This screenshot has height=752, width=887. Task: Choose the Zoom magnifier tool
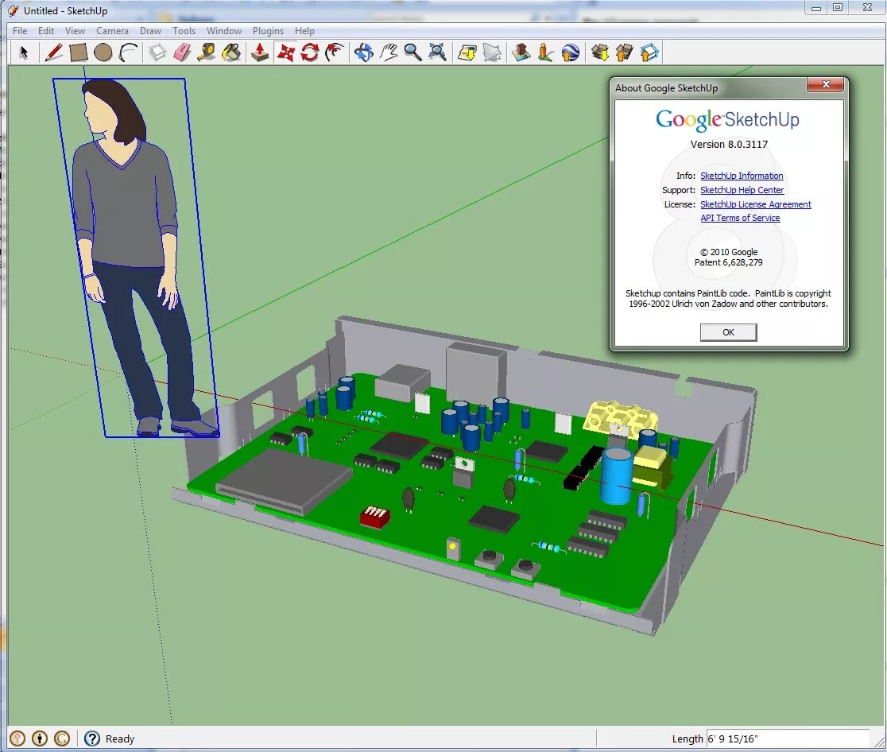[x=413, y=52]
